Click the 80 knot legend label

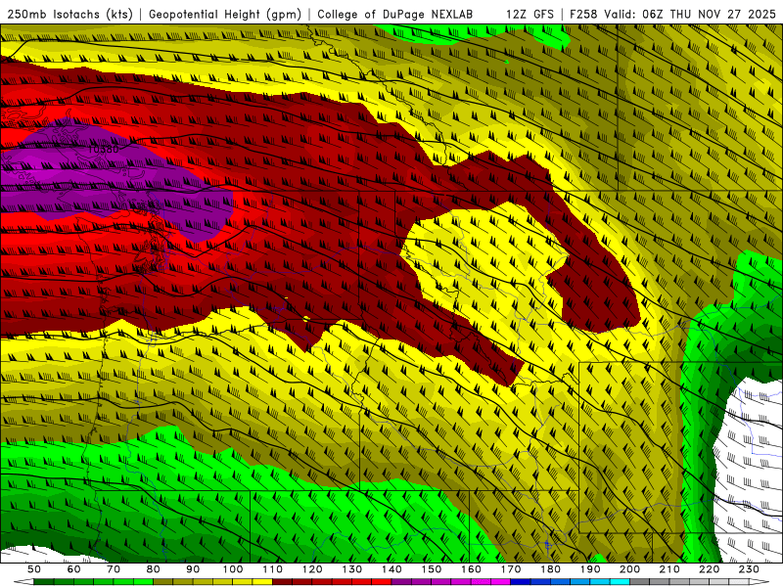point(154,569)
